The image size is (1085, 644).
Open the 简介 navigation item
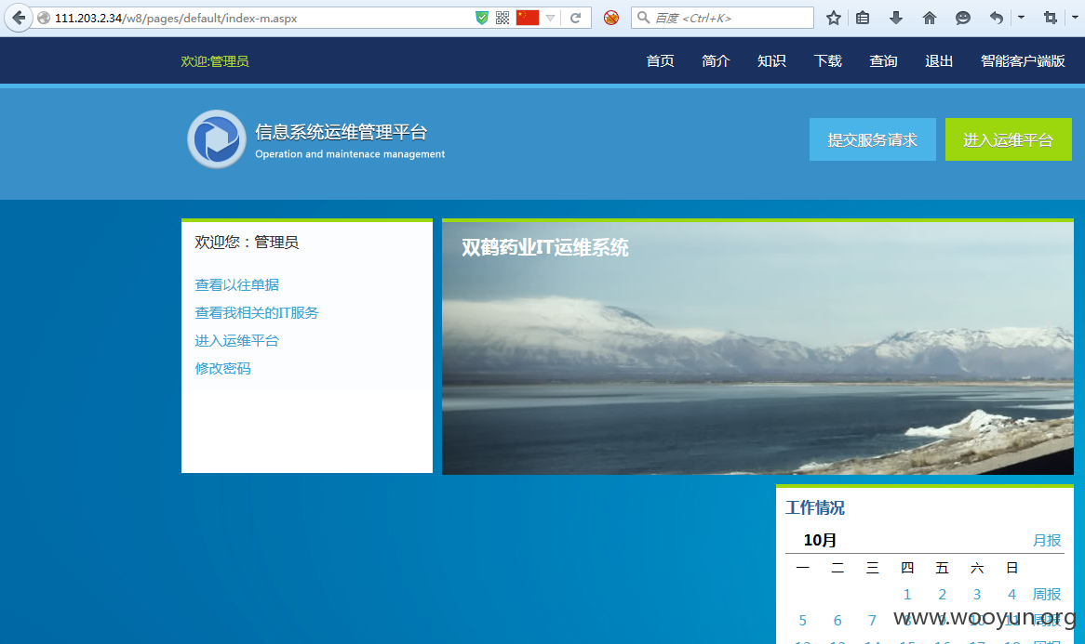[716, 60]
